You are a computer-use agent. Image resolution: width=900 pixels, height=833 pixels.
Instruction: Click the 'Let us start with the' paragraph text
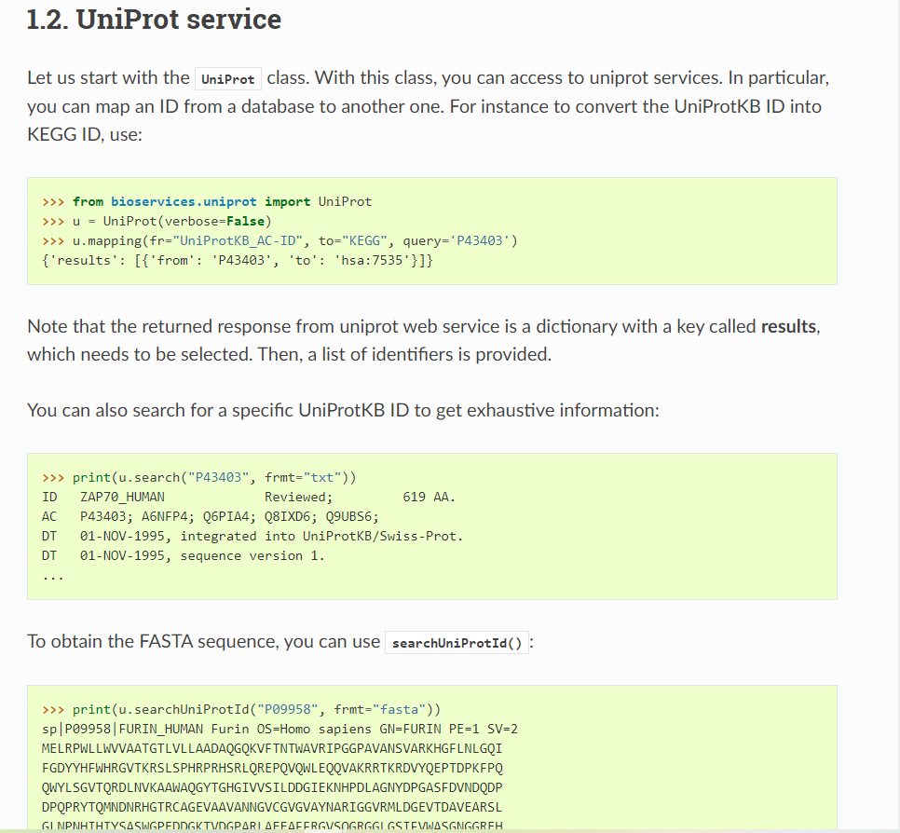coord(428,105)
